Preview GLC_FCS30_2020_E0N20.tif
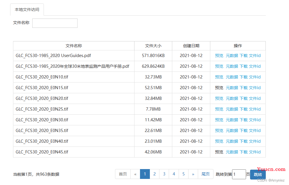Image resolution: width=289 pixels, height=185 pixels. [x=219, y=98]
